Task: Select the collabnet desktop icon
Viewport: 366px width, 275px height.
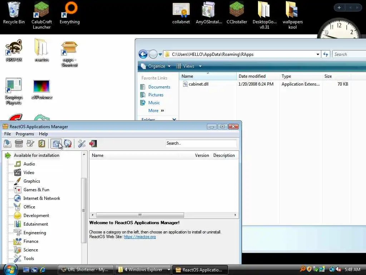Action: click(x=181, y=13)
